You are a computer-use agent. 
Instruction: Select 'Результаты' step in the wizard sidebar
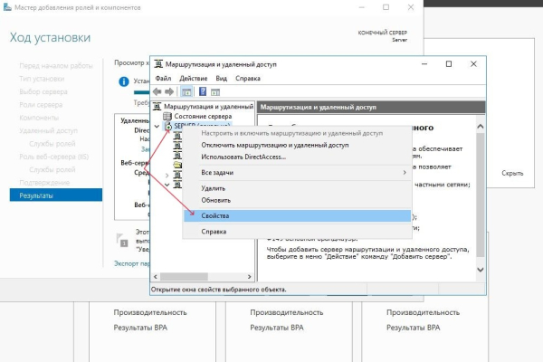[x=56, y=195]
